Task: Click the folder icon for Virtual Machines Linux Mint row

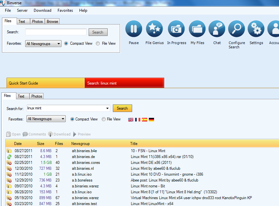Action: (x=9, y=198)
